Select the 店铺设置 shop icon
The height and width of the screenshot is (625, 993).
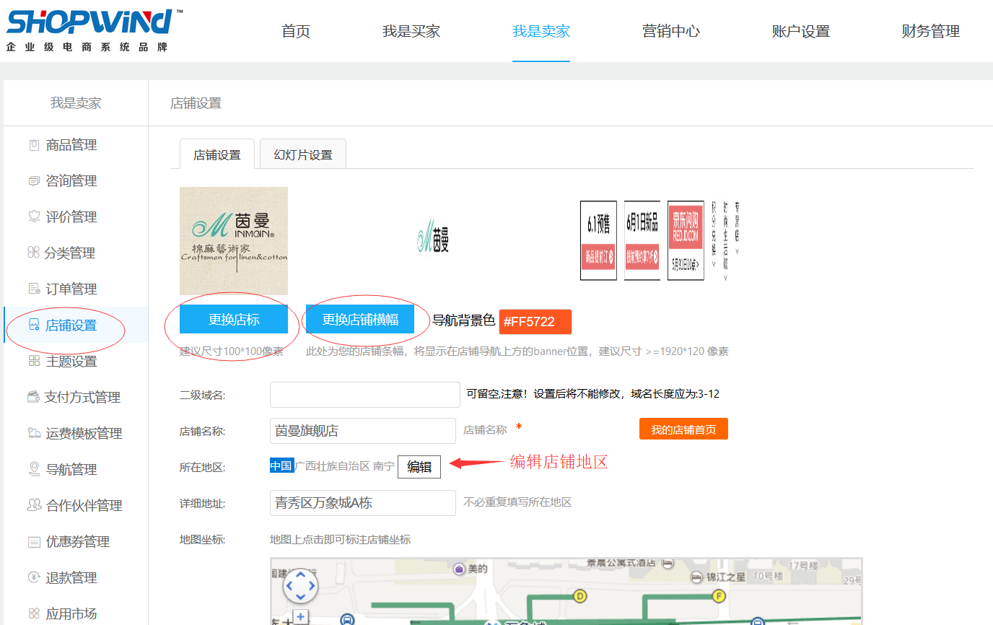click(34, 325)
